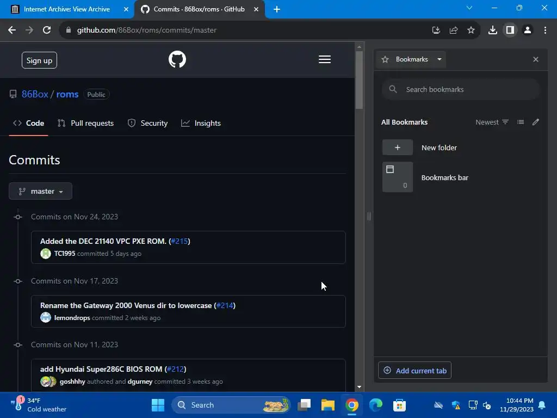Open the weather widget
The image size is (557, 418).
point(38,405)
